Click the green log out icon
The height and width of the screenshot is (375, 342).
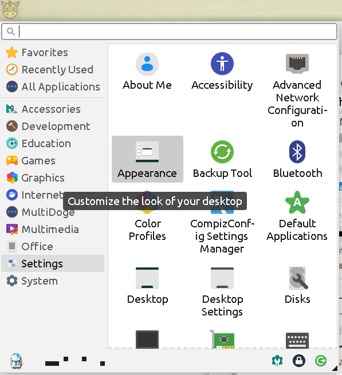point(321,361)
